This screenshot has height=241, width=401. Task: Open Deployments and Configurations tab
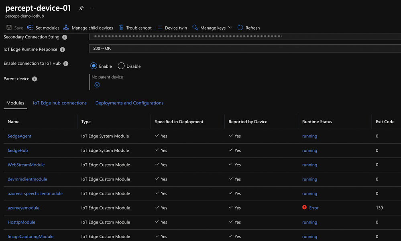pos(129,103)
